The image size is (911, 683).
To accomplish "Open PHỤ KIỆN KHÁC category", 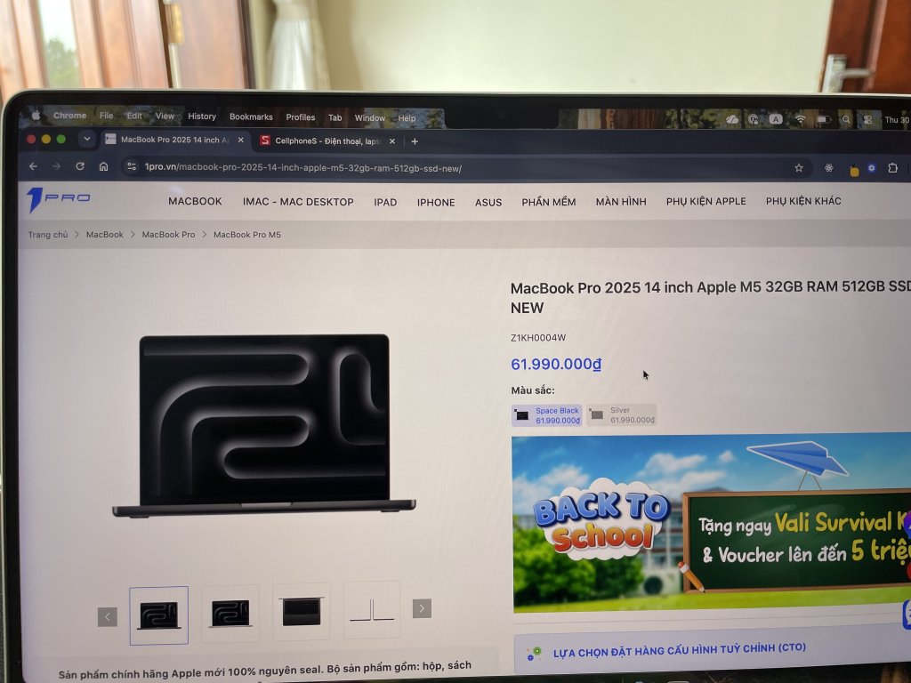I will pyautogui.click(x=803, y=200).
